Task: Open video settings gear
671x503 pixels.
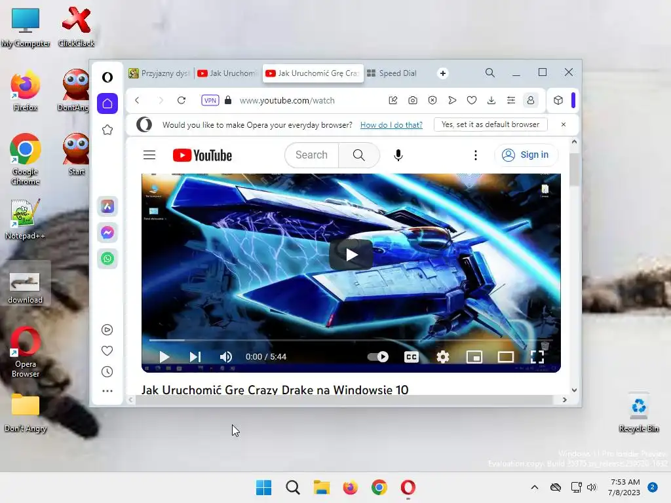Action: (442, 357)
